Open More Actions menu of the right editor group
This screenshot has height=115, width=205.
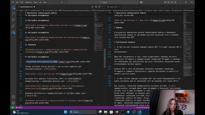pyautogui.click(x=192, y=7)
